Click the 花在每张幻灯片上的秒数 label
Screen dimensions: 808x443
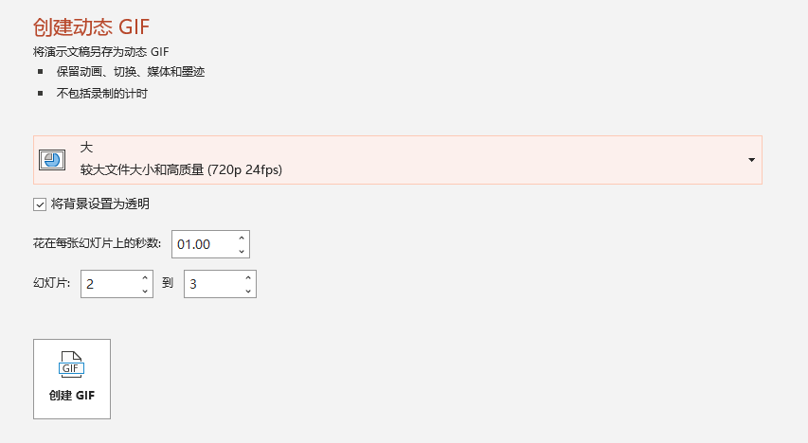pyautogui.click(x=98, y=243)
